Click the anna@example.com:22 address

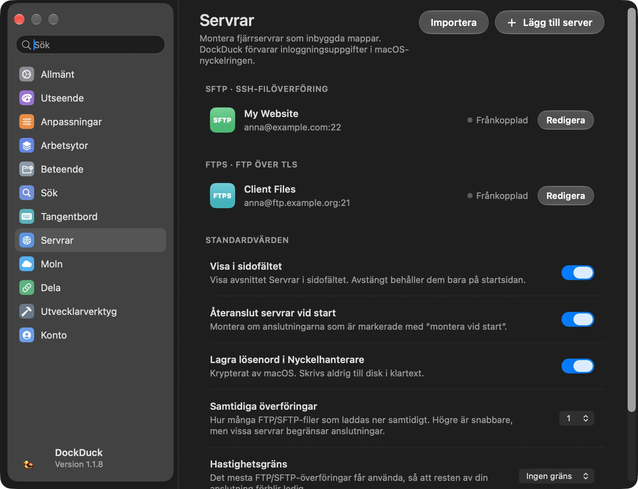pyautogui.click(x=293, y=127)
